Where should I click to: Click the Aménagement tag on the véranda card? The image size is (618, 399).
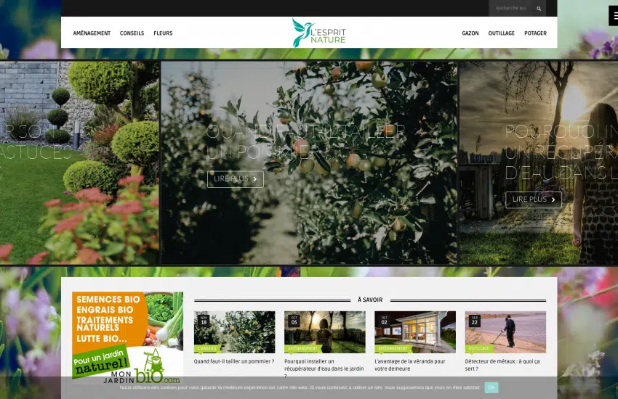coord(393,348)
